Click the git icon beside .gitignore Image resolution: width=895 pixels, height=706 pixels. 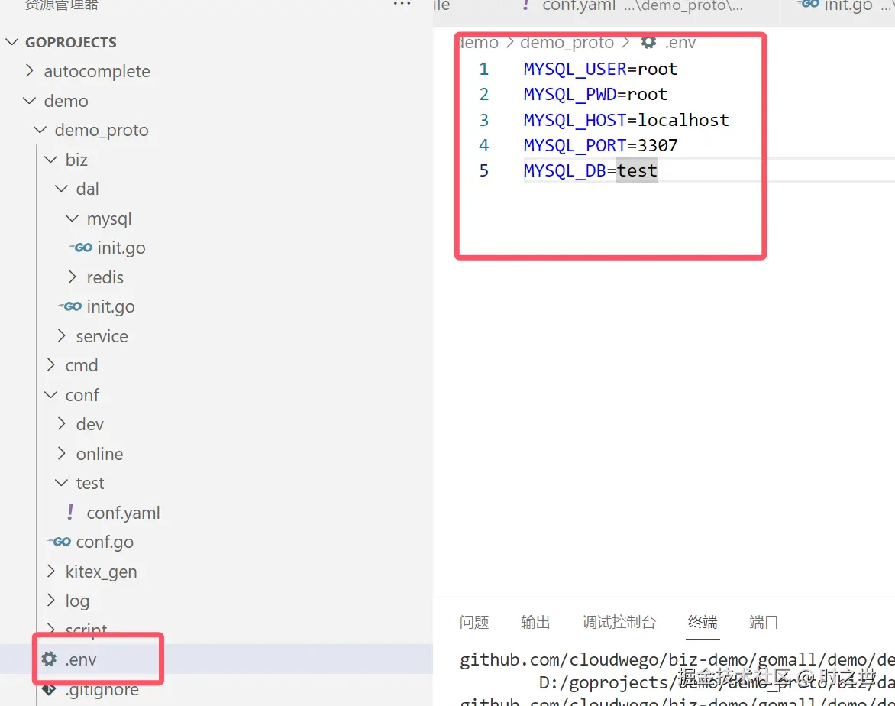pos(49,689)
